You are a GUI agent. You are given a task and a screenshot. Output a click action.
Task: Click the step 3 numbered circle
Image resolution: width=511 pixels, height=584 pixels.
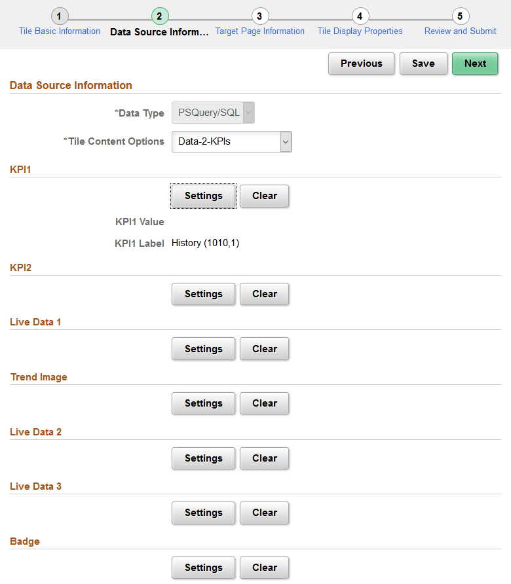pos(259,16)
